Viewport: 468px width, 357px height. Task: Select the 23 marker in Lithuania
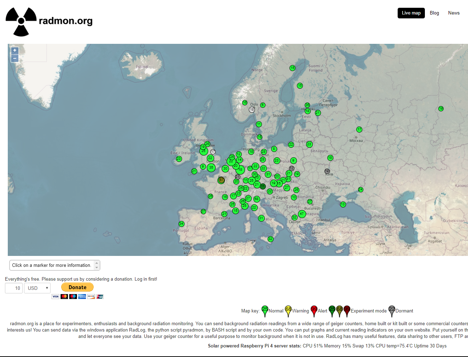309,144
